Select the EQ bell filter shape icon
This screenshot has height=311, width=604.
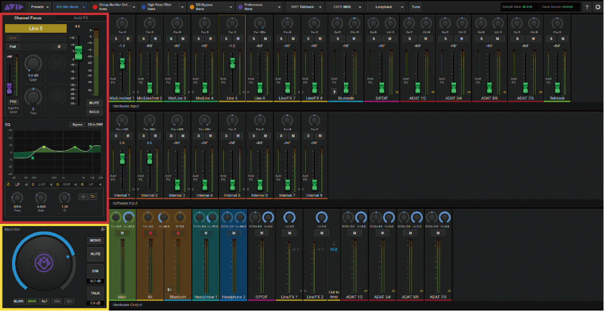(x=83, y=196)
